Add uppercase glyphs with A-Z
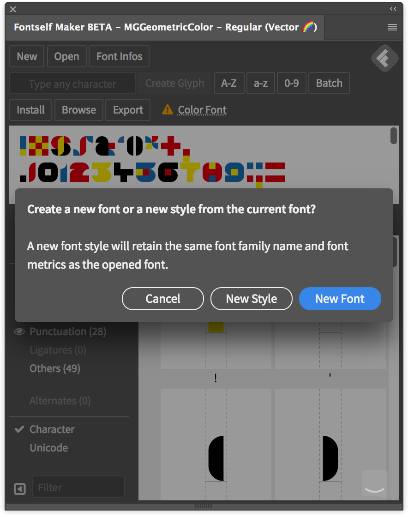Viewport: 408px width, 517px height. (x=229, y=83)
